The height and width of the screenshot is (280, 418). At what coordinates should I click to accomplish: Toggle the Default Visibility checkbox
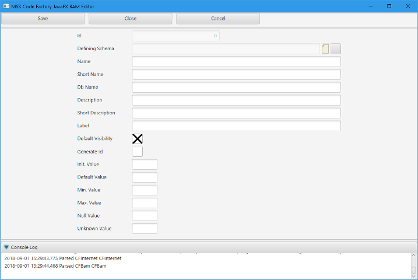coord(138,139)
